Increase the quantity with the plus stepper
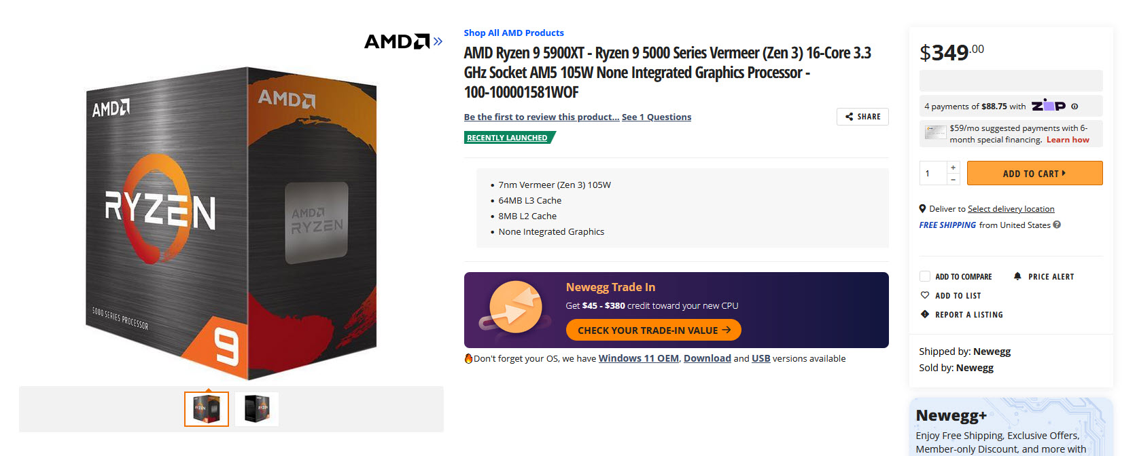This screenshot has width=1137, height=456. click(x=953, y=167)
